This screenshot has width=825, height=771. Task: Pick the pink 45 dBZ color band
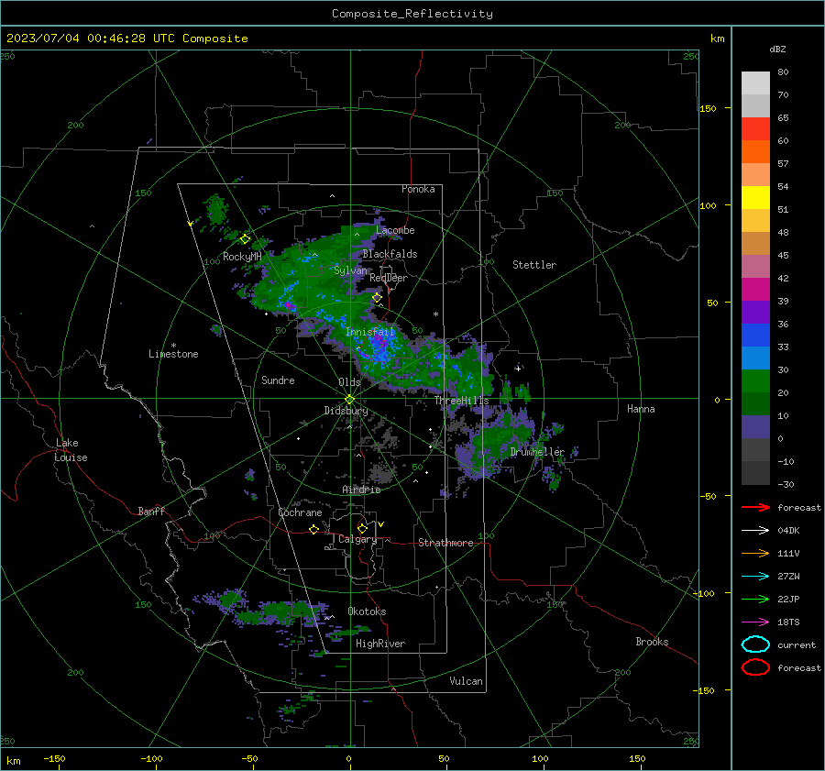coord(755,266)
